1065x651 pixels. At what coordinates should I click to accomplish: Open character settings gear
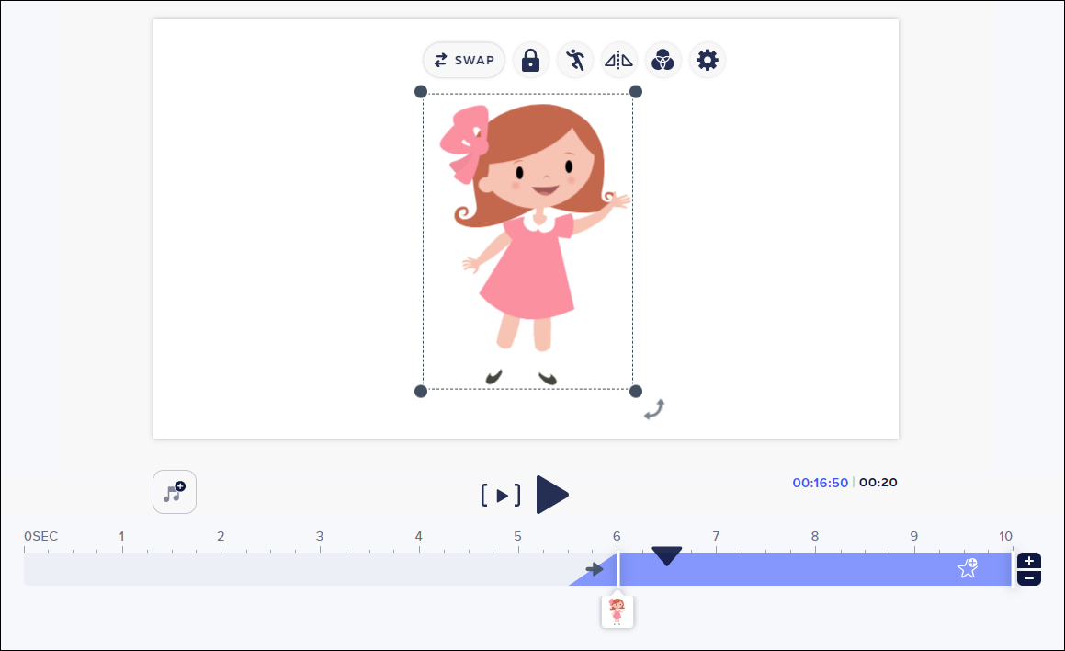coord(707,61)
